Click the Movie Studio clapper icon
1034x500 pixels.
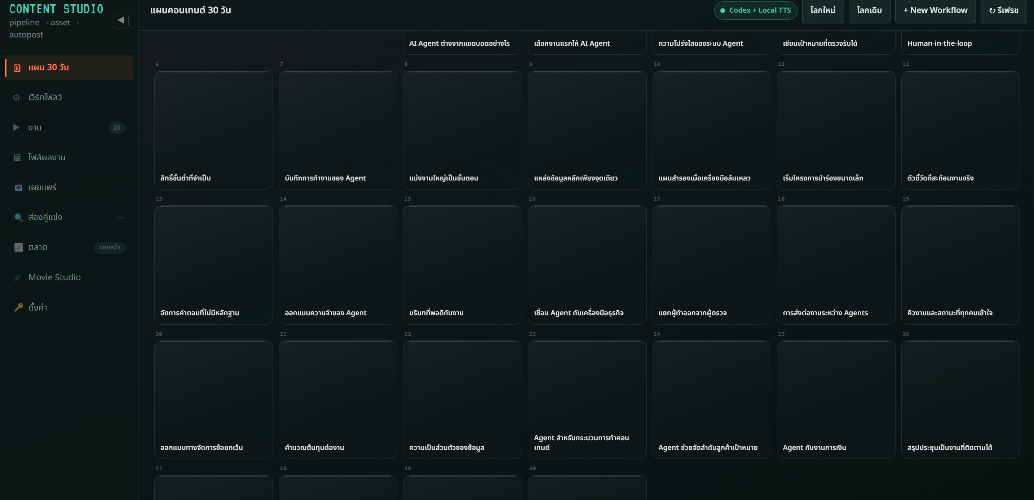[17, 277]
